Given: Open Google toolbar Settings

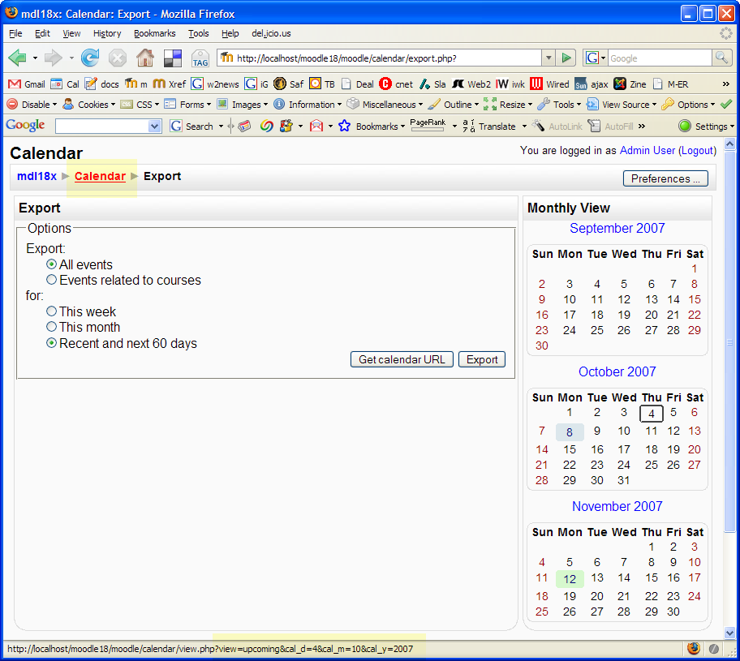Looking at the screenshot, I should 707,126.
